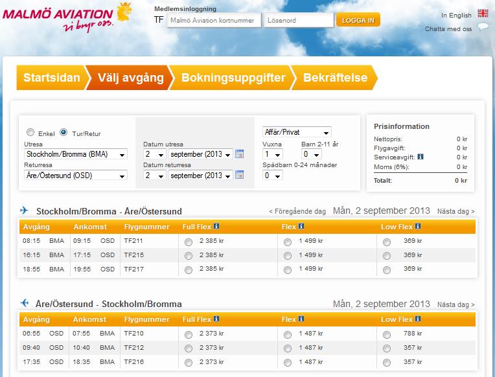Click the Malmö Aviation kortnummer input field
The image size is (495, 377).
point(214,21)
